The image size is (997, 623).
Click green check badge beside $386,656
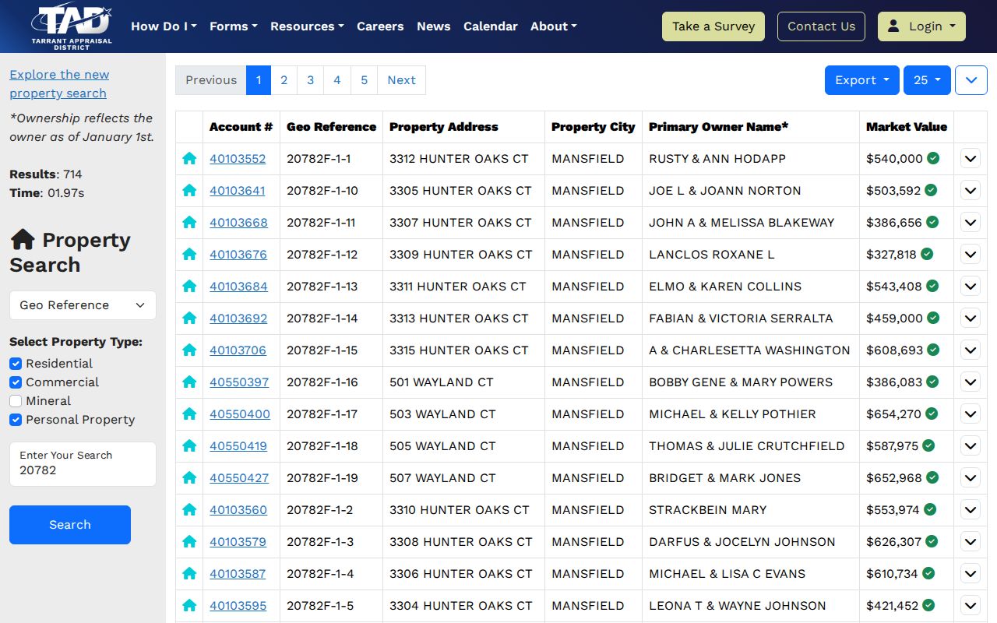[x=932, y=222]
